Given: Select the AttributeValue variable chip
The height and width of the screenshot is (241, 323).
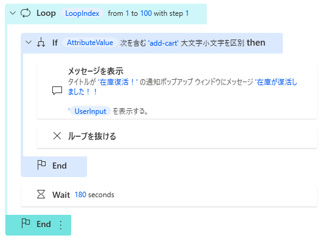Looking at the screenshot, I should [x=90, y=43].
